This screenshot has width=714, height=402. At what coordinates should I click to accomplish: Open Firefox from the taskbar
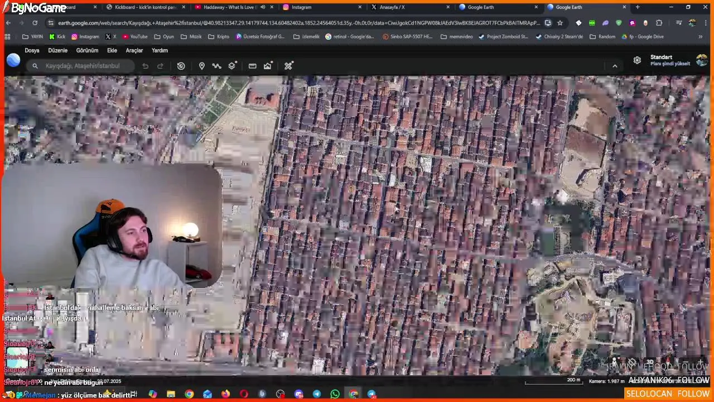[x=225, y=394]
